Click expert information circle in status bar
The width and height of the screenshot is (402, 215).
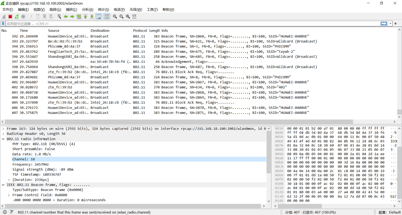coord(5,212)
